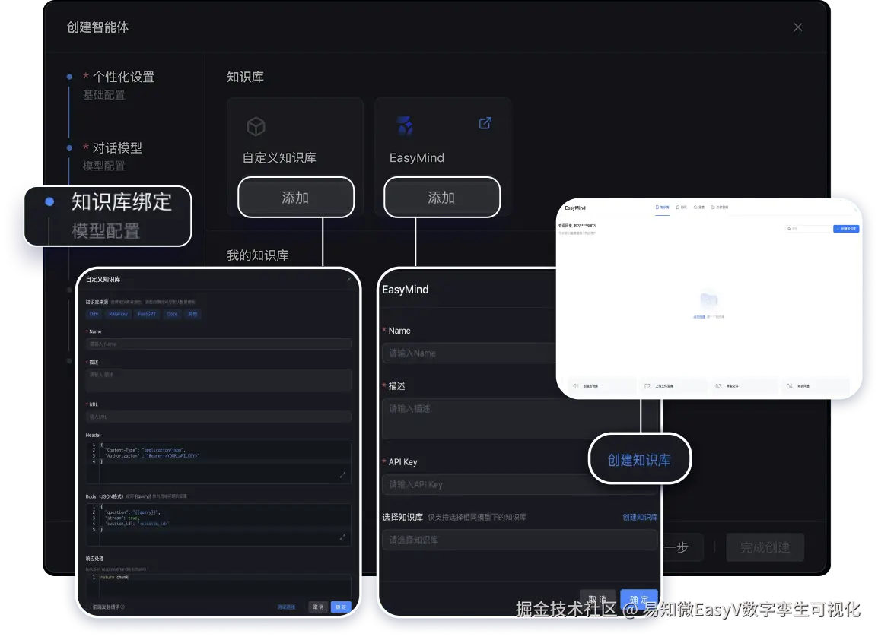This screenshot has width=878, height=637.
Task: Close the 自定义知识库 panel
Action: click(349, 279)
